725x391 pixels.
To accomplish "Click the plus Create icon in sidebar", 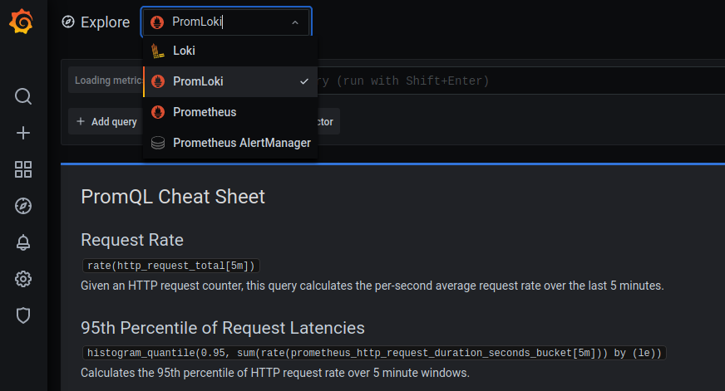I will pos(23,133).
